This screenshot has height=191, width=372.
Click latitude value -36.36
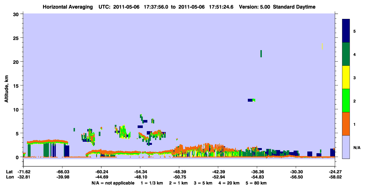click(257, 172)
